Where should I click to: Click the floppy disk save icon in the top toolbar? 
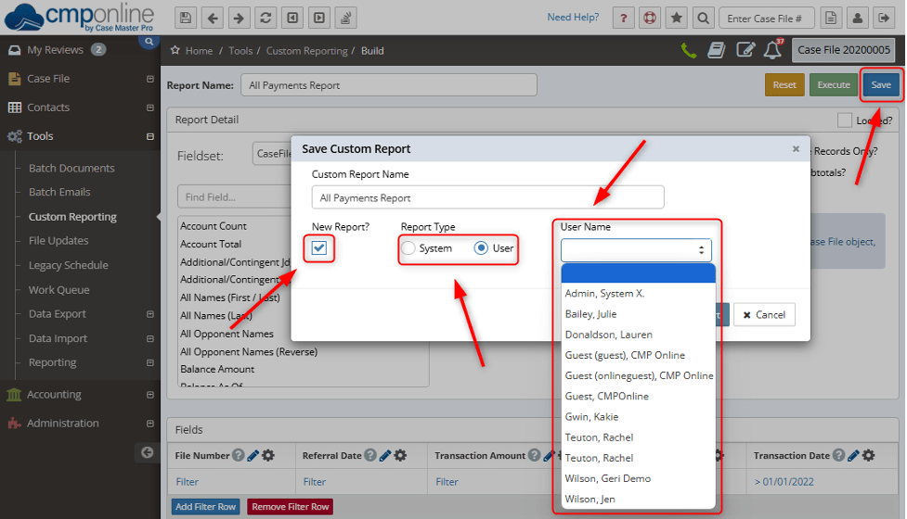click(185, 18)
